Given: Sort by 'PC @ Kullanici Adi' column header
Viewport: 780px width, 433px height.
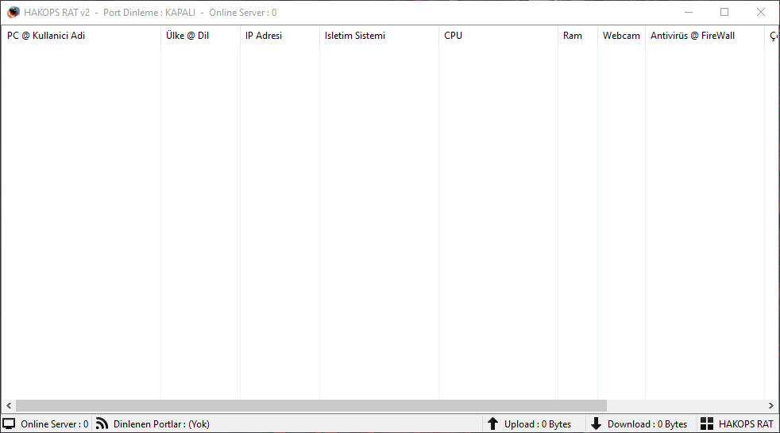Looking at the screenshot, I should click(46, 36).
